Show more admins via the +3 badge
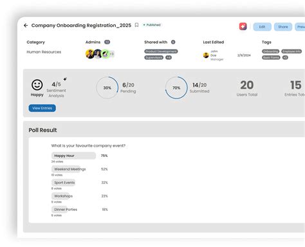The image size is (305, 247). coord(112,54)
